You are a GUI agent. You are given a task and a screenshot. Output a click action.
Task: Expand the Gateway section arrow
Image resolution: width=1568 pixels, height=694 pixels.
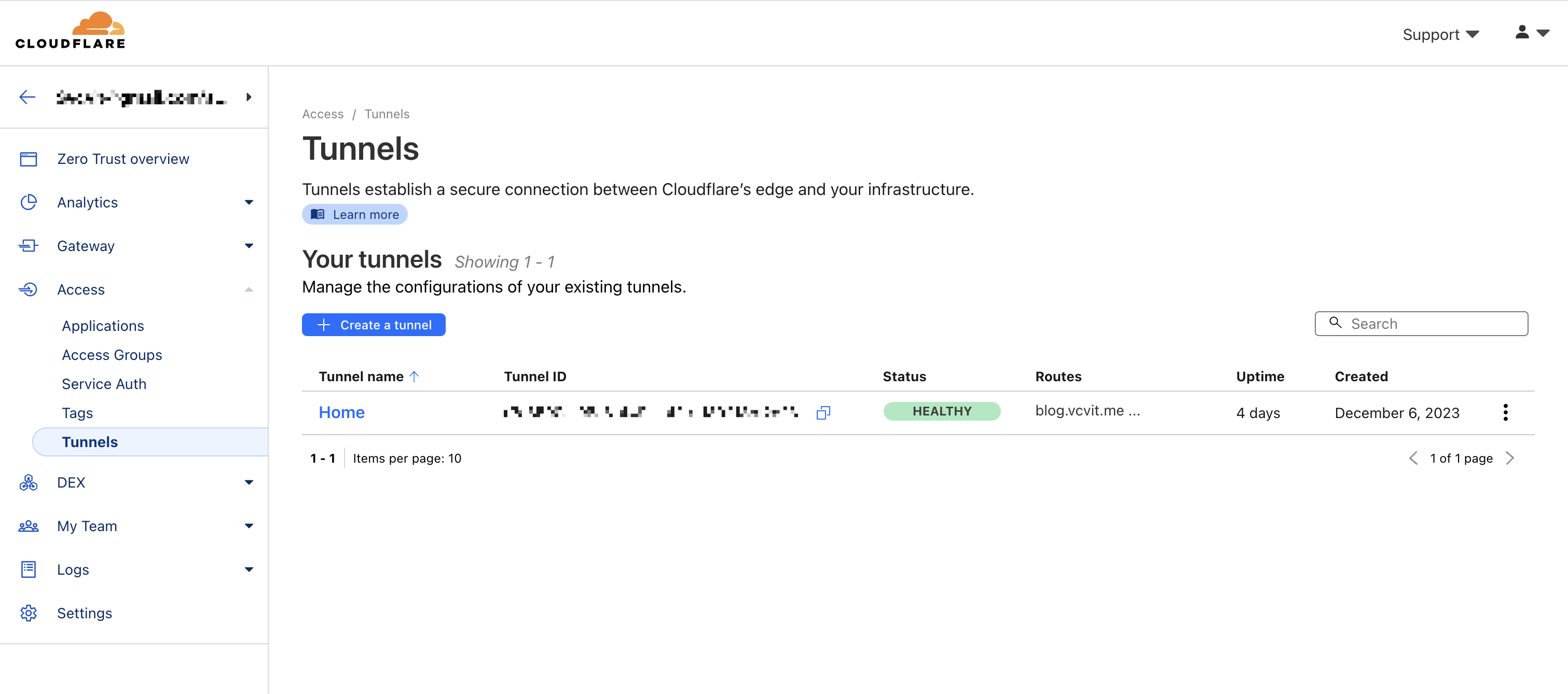[x=249, y=246]
